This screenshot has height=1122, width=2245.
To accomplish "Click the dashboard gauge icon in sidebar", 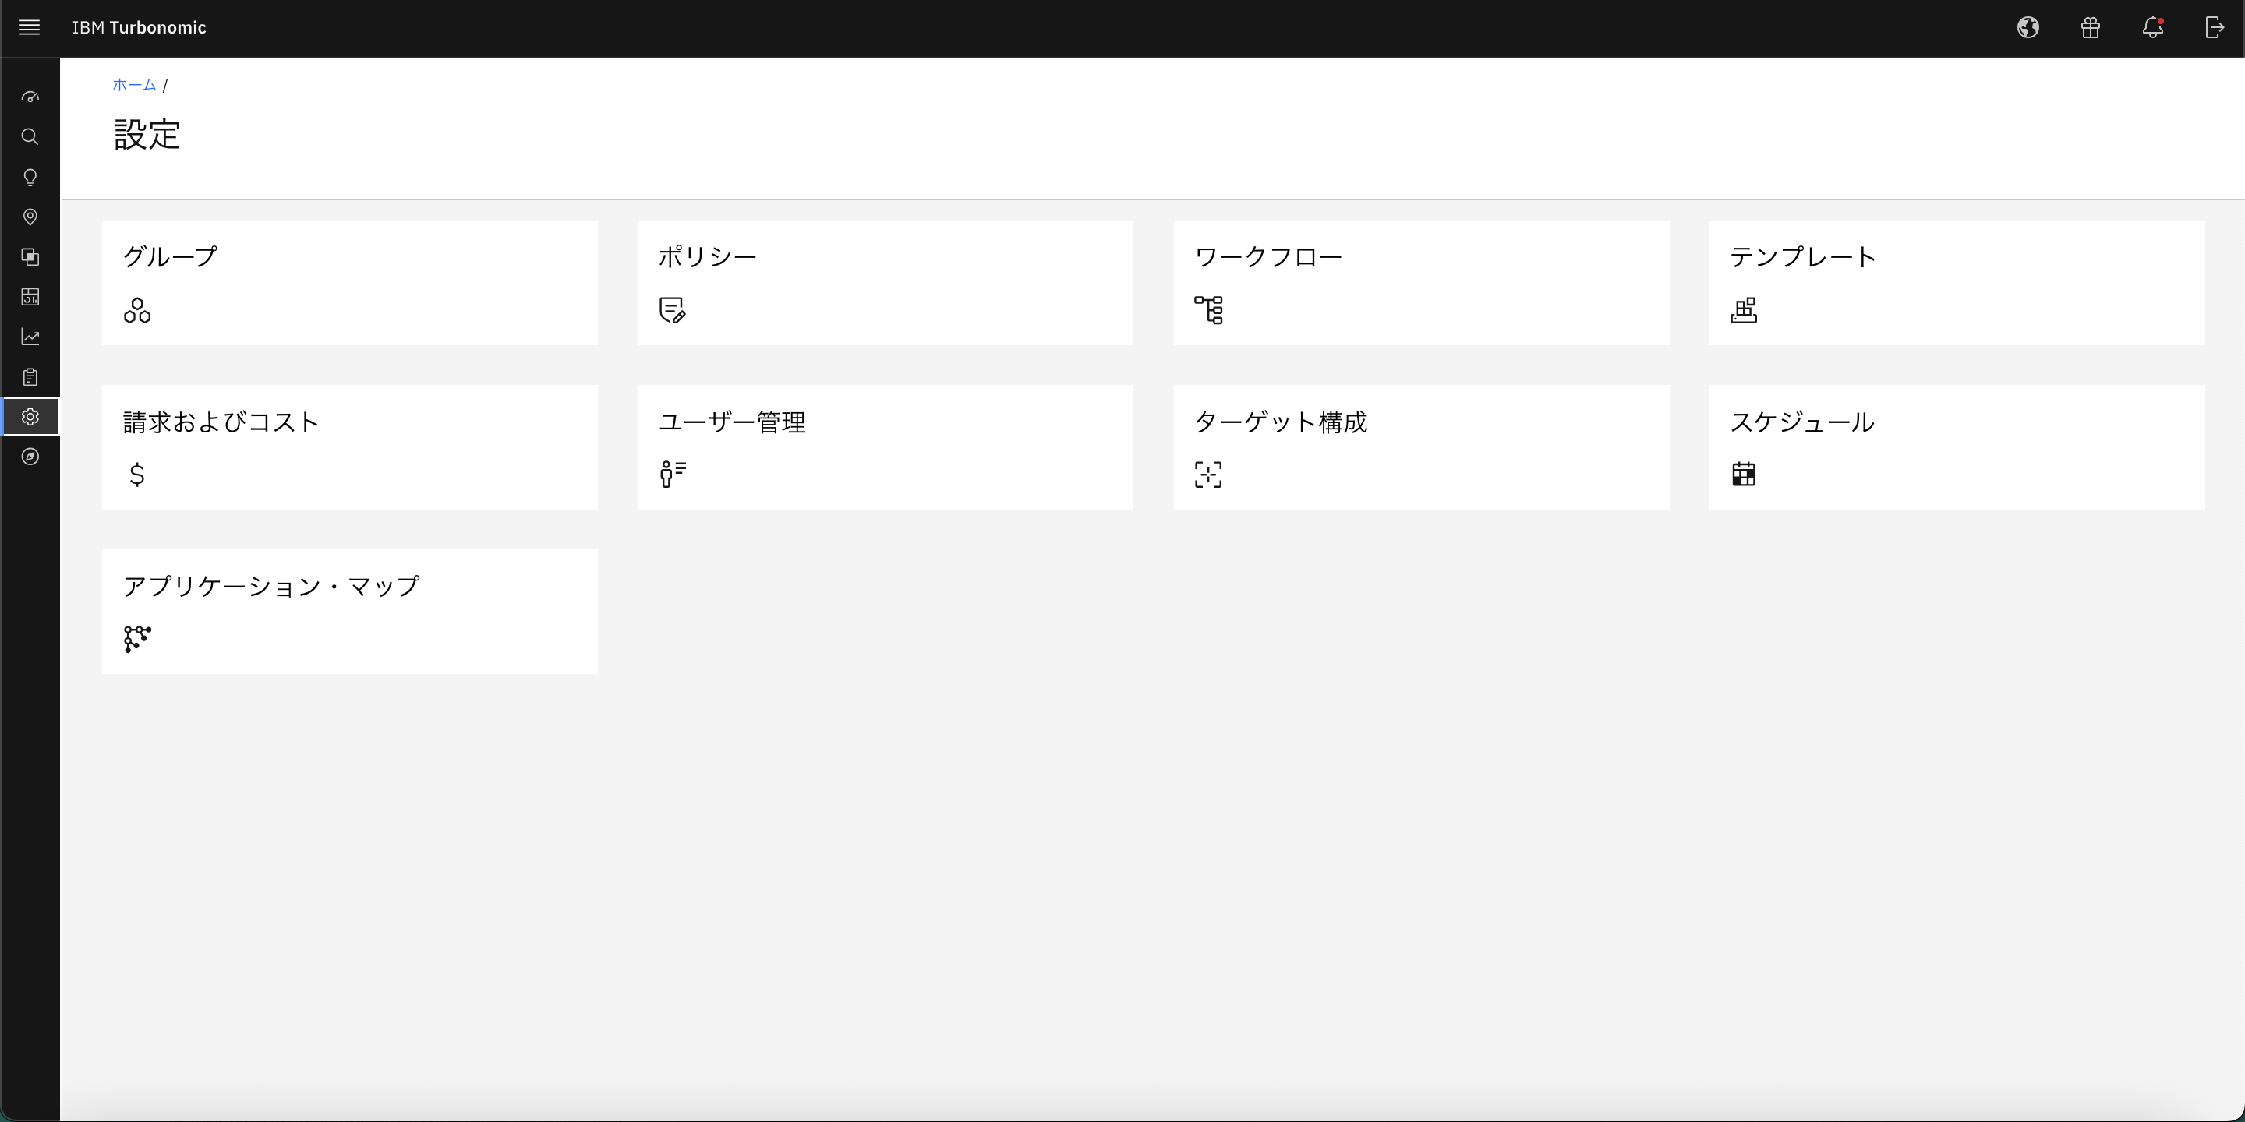I will (30, 97).
